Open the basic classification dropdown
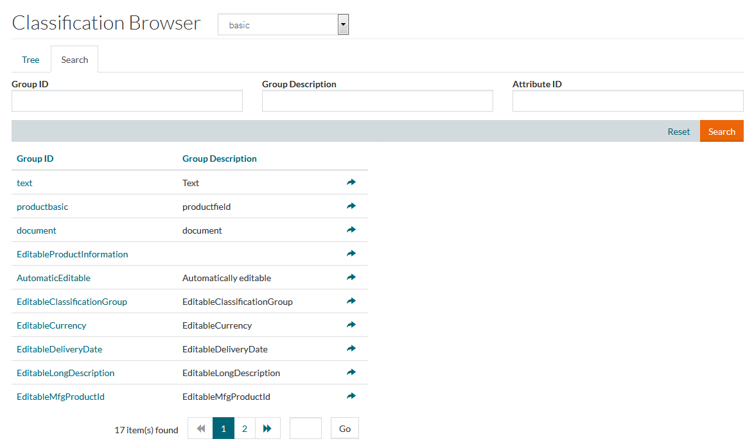The height and width of the screenshot is (448, 754). click(x=283, y=25)
